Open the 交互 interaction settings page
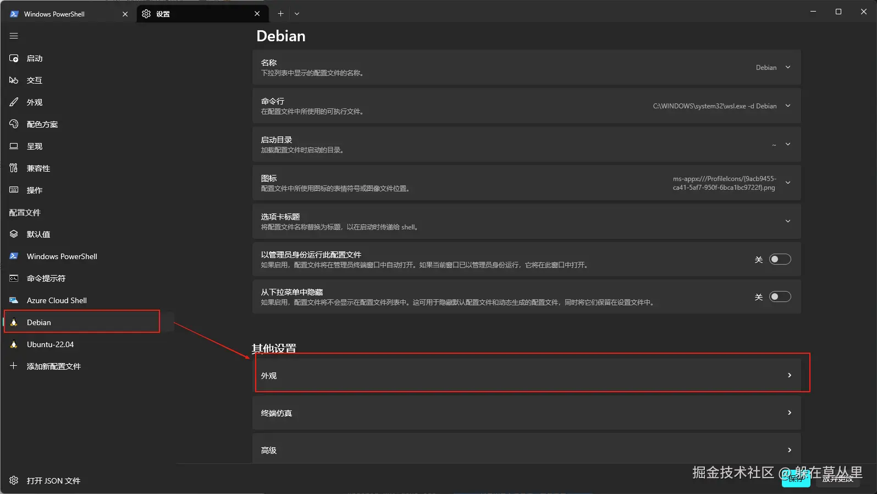The width and height of the screenshot is (877, 494). pos(88,80)
